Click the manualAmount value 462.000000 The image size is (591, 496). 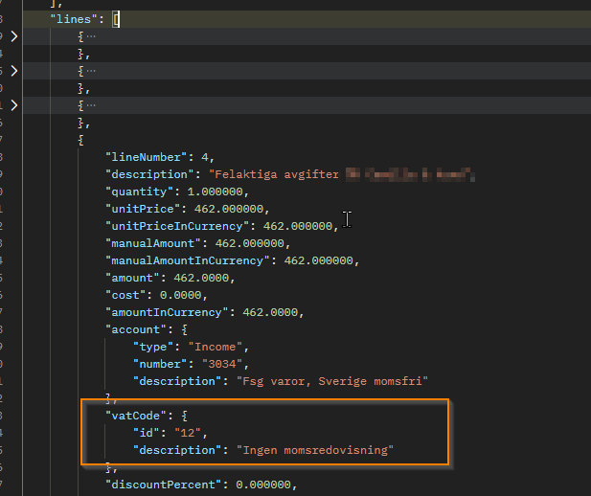(249, 243)
